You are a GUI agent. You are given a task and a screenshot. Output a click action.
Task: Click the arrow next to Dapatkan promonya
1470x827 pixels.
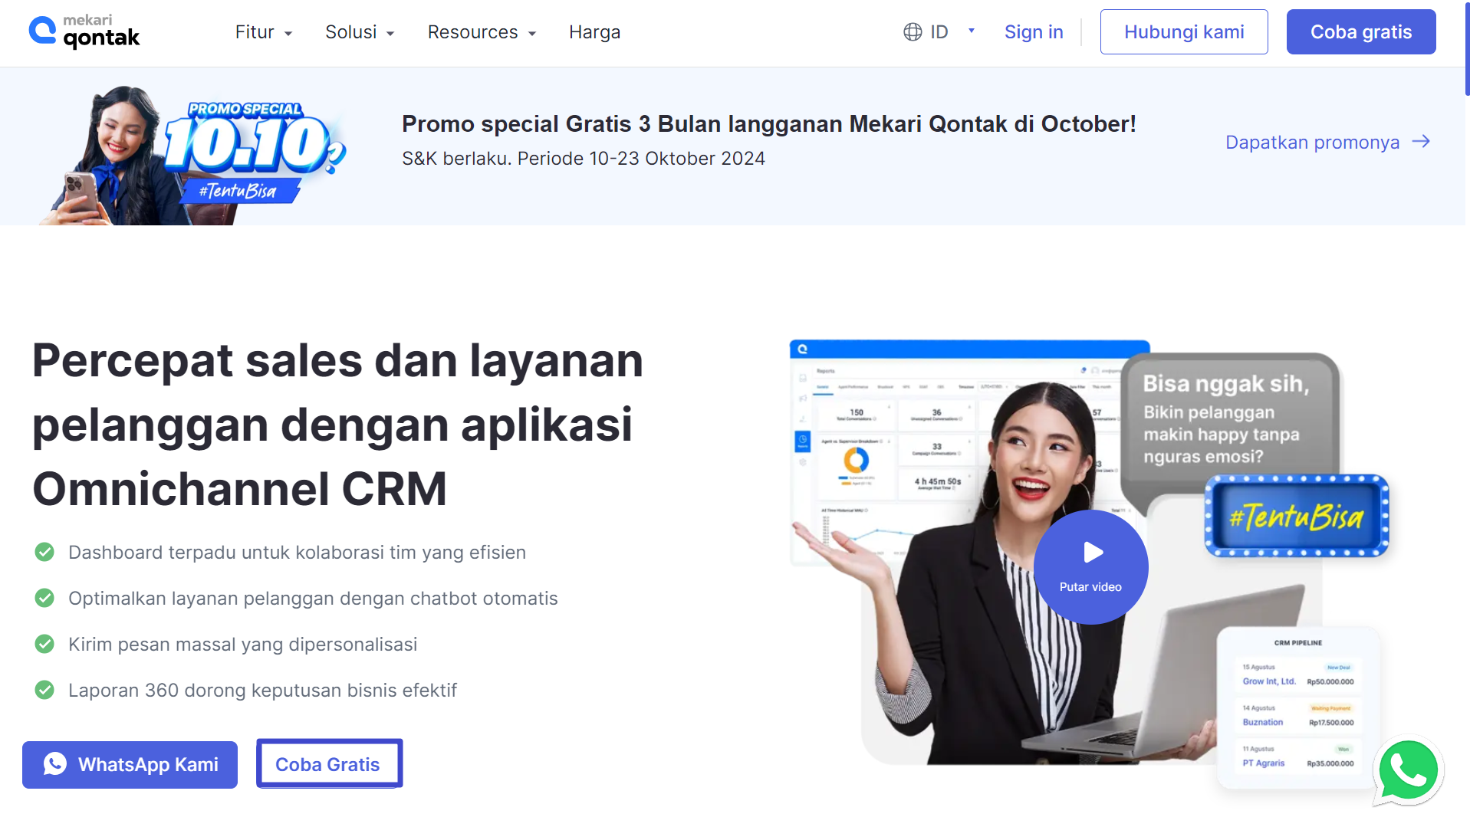tap(1421, 142)
